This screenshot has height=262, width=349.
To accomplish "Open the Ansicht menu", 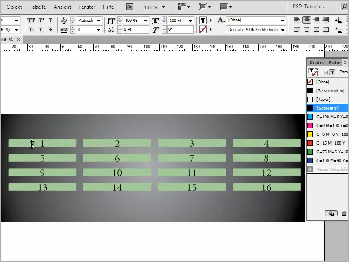I will 62,7.
